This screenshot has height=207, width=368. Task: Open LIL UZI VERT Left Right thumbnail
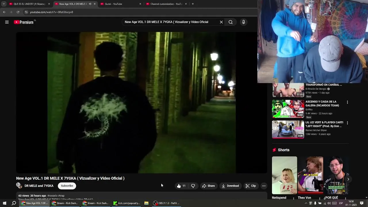click(x=288, y=129)
